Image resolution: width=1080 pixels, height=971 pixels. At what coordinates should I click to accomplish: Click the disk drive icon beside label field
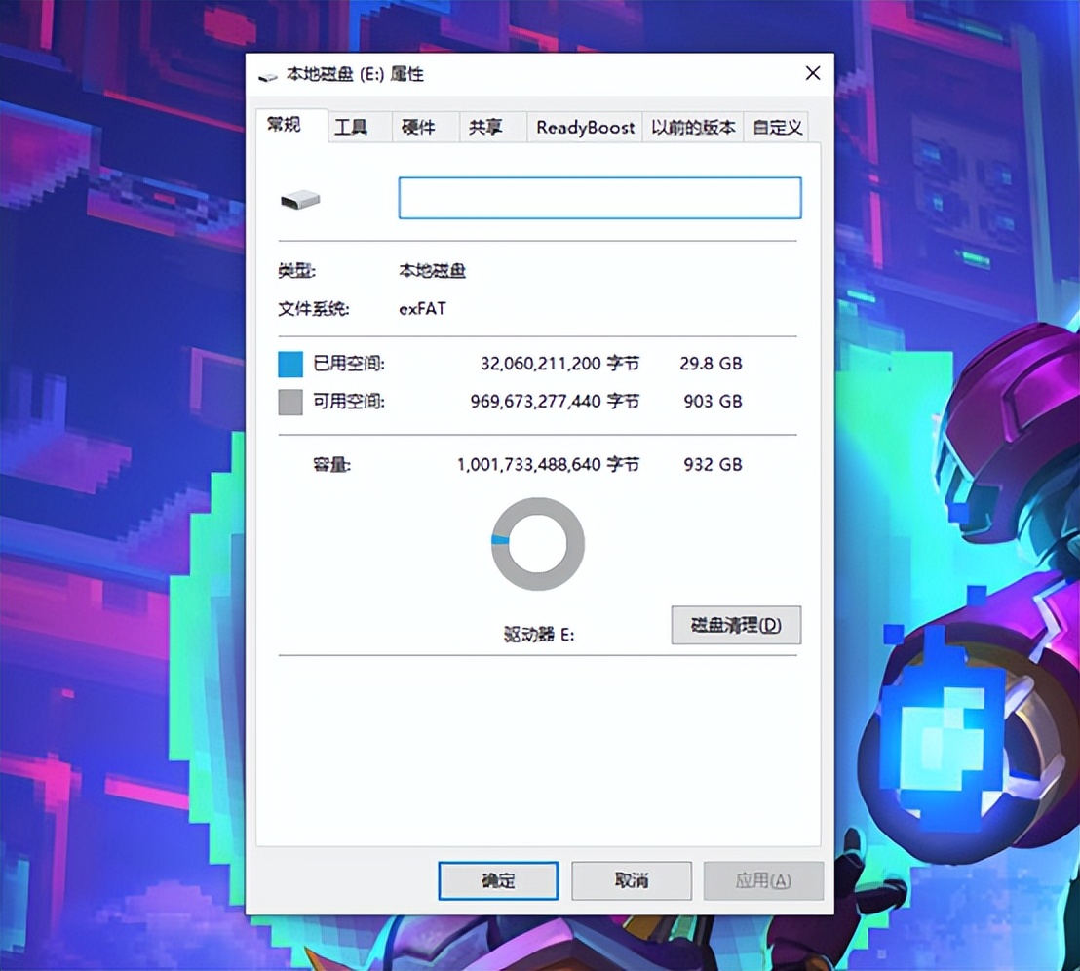click(300, 200)
